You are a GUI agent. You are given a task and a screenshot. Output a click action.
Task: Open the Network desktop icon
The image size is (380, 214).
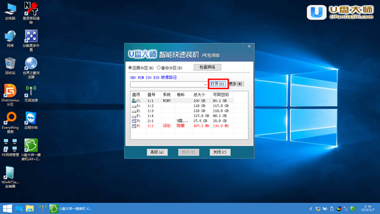10,39
